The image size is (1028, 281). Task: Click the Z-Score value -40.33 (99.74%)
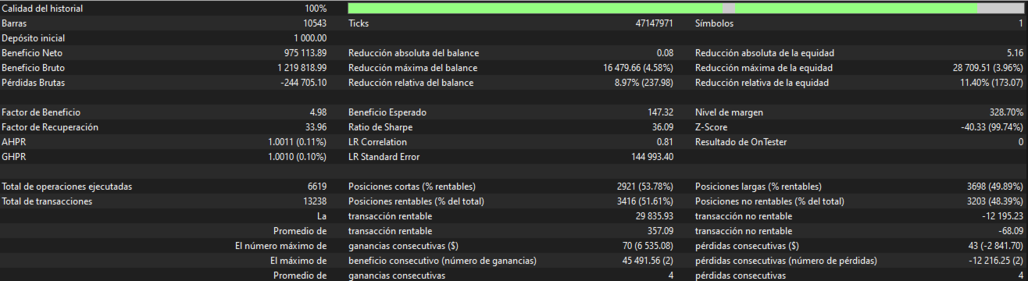[992, 127]
